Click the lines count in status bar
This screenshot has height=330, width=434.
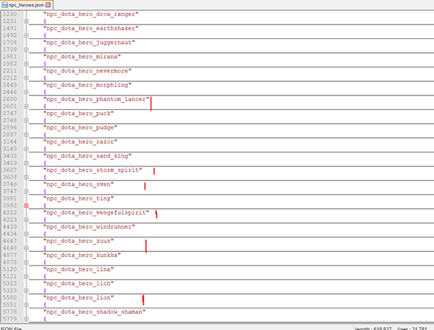[412, 329]
